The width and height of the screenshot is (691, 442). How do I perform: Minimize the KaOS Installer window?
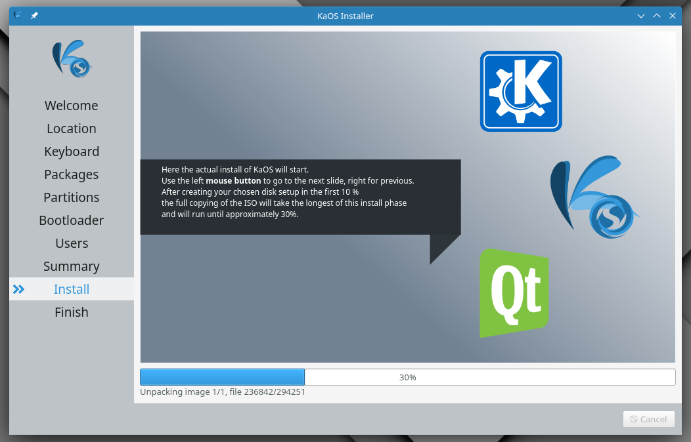coord(641,16)
